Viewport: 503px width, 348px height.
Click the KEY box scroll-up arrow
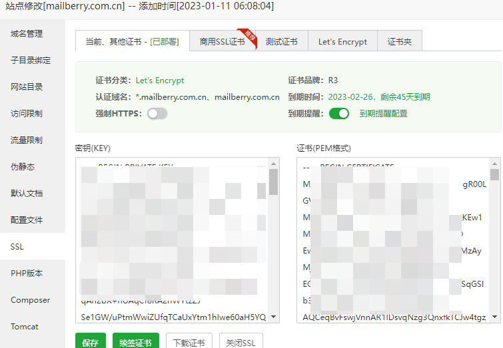point(273,164)
